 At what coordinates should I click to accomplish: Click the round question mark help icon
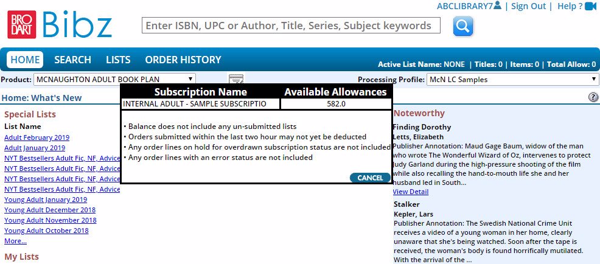(x=593, y=97)
